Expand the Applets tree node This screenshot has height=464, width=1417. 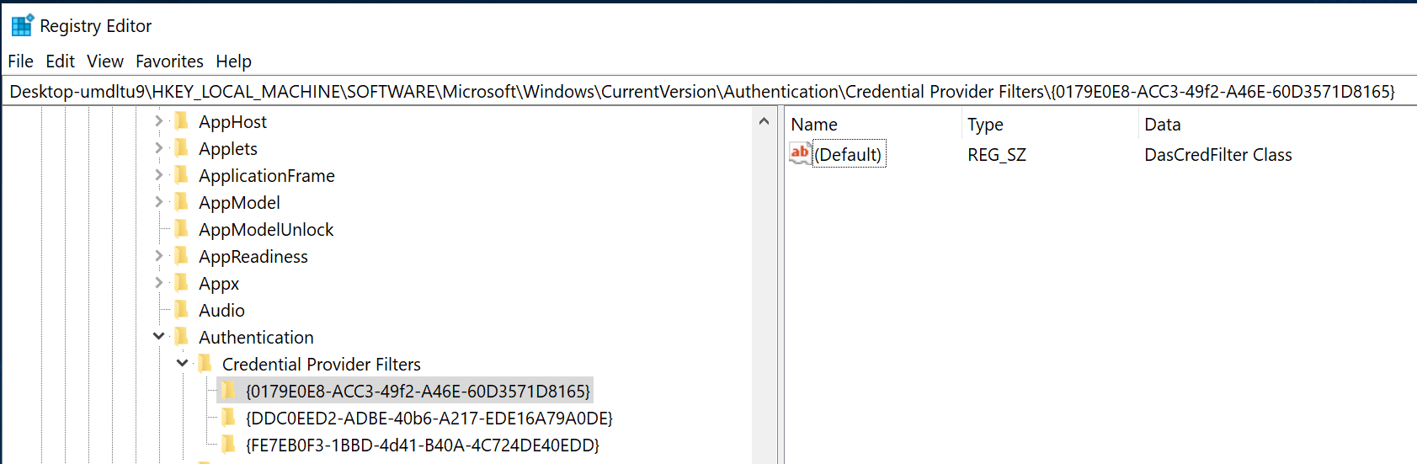coord(158,148)
